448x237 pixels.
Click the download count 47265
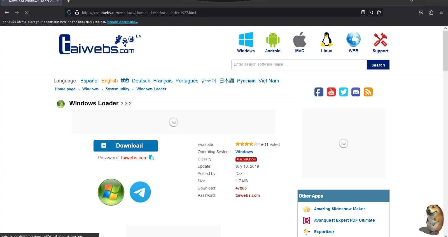coord(241,188)
